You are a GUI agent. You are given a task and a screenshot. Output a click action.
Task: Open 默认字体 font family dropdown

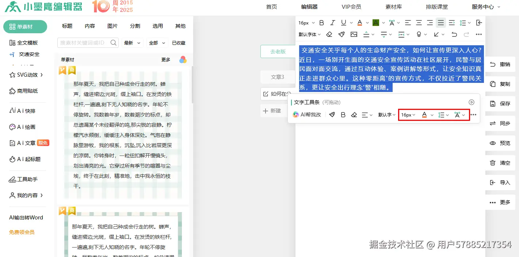pos(310,34)
